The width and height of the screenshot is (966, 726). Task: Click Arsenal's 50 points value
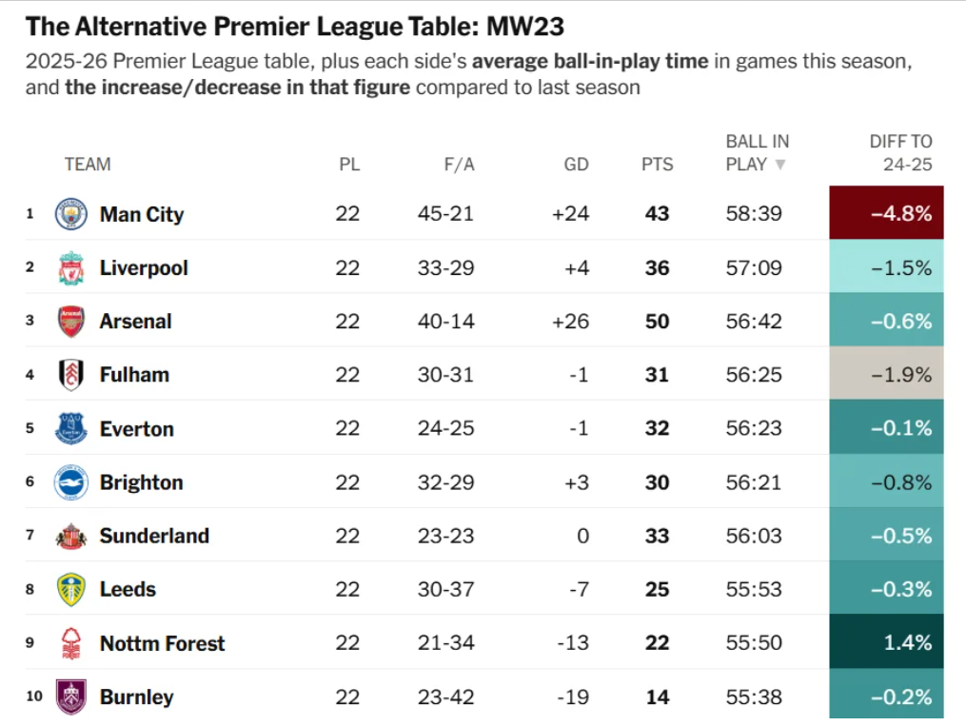[657, 322]
